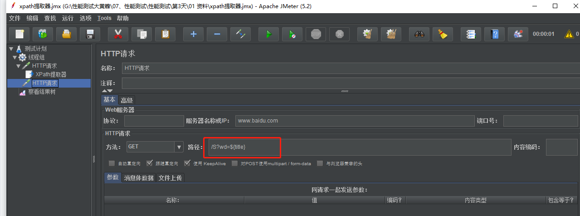This screenshot has width=580, height=216.
Task: Start the test with green play icon
Action: point(268,34)
